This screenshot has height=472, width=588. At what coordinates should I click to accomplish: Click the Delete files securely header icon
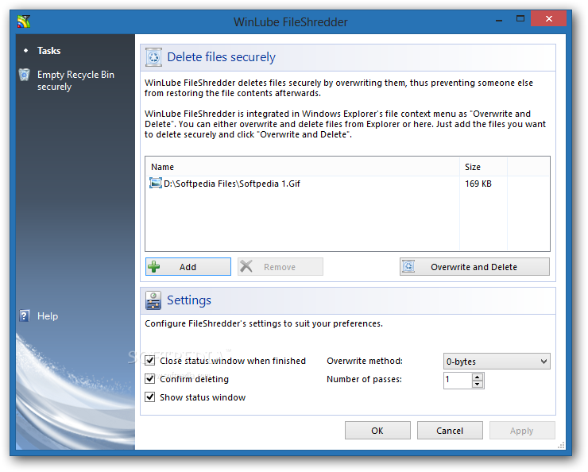pyautogui.click(x=153, y=57)
